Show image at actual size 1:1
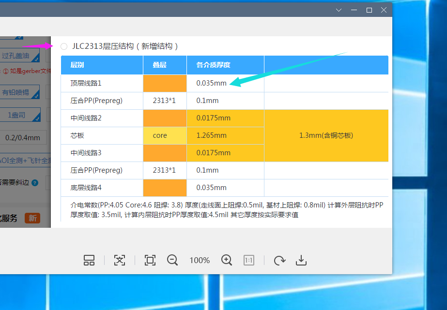The image size is (447, 310). point(249,260)
